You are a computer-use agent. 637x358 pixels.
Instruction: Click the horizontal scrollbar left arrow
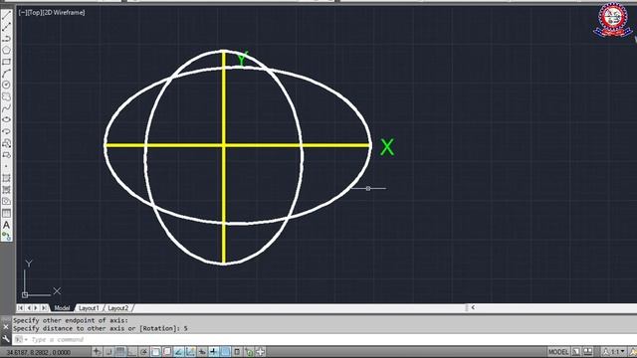[x=473, y=307]
